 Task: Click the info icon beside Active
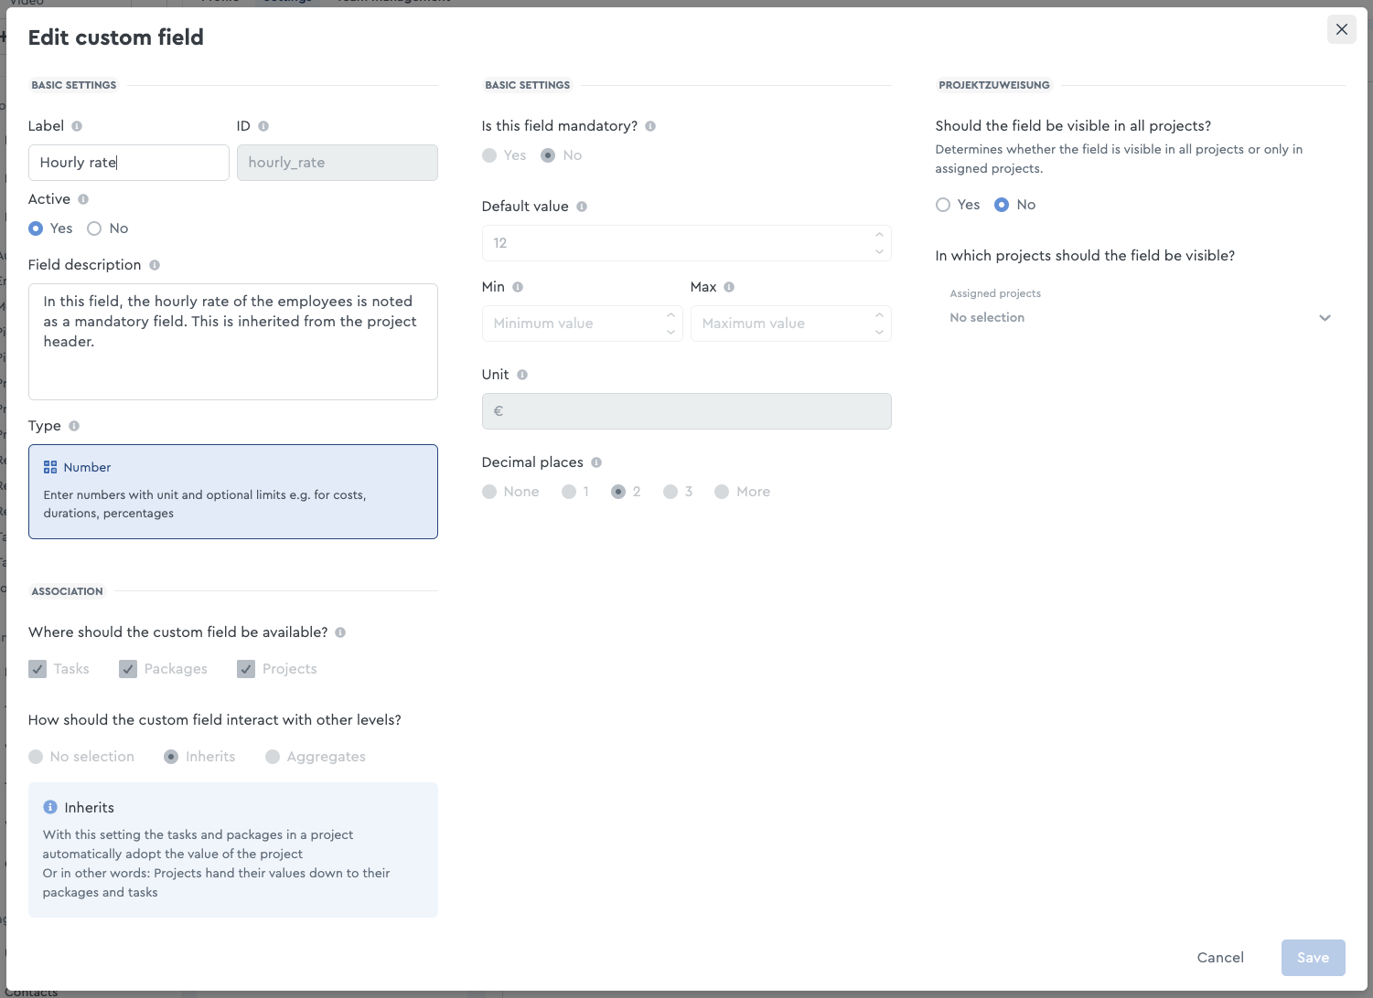point(83,199)
